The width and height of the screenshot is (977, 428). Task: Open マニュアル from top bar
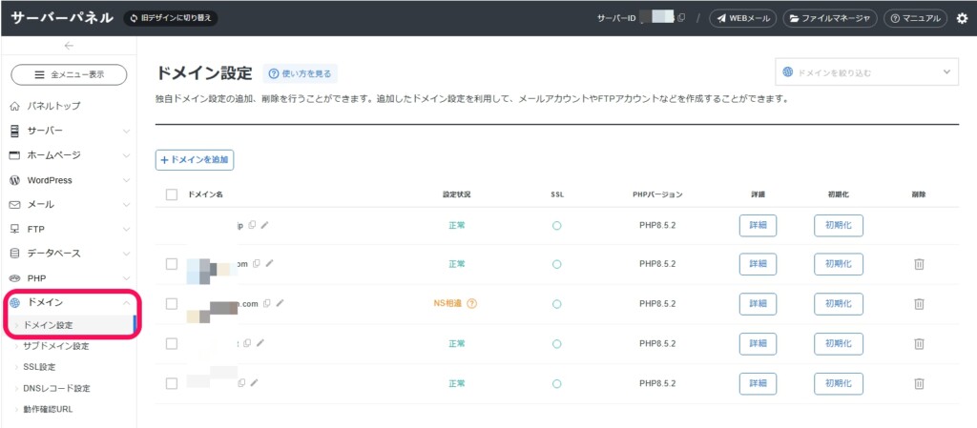915,18
